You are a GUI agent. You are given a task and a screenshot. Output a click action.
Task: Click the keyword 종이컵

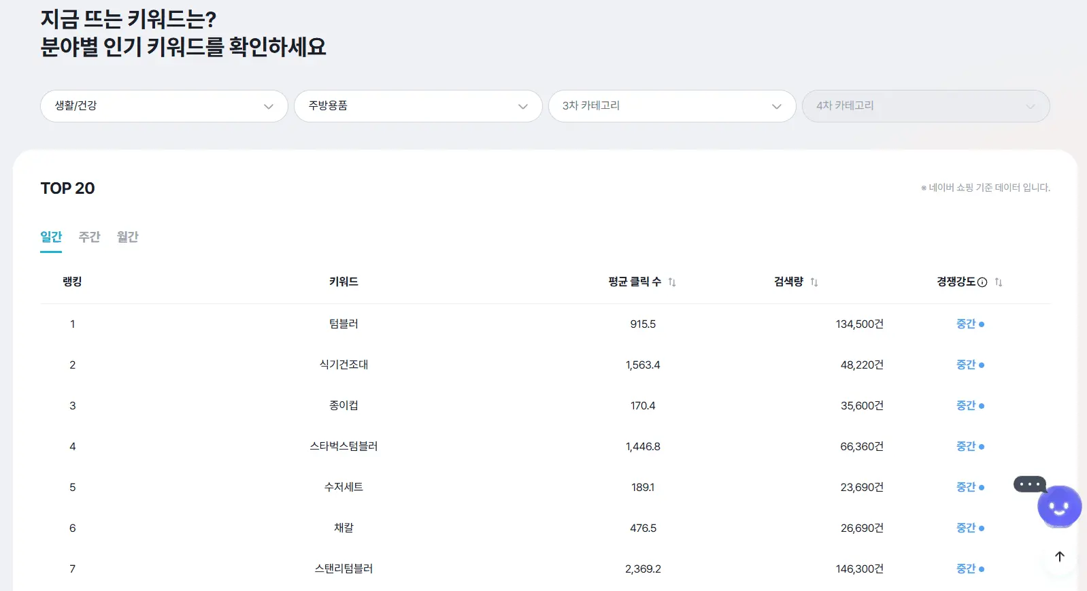pos(344,405)
